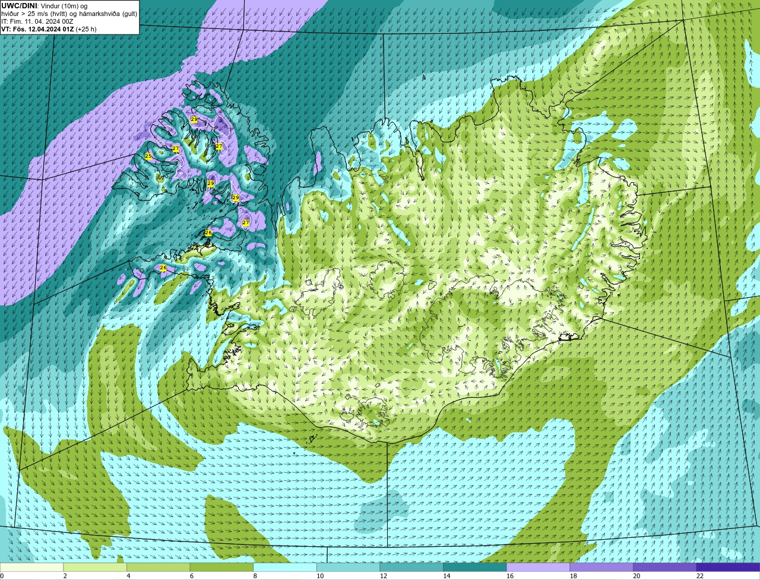The width and height of the screenshot is (760, 580).
Task: Click the yellow gust marker labeled 25
Action: [148, 157]
